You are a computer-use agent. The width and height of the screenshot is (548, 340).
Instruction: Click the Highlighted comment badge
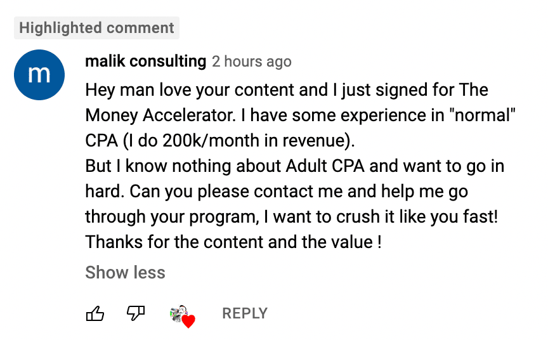click(x=96, y=28)
